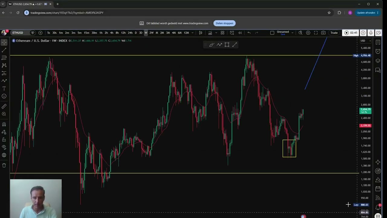387x218 pixels.
Task: Toggle lock all drawings
Action: 4,140
